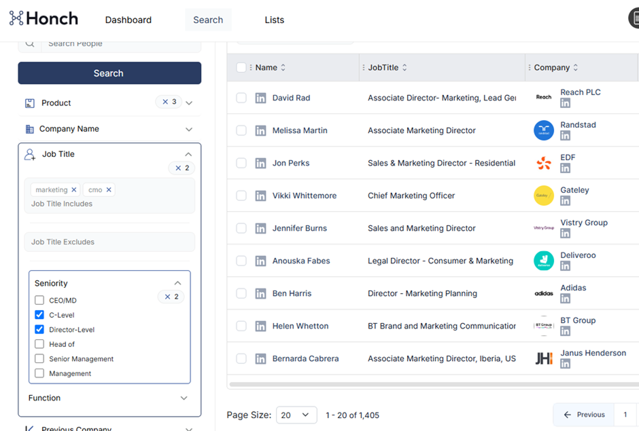The width and height of the screenshot is (639, 431).
Task: Click the Honch logo
Action: point(44,18)
